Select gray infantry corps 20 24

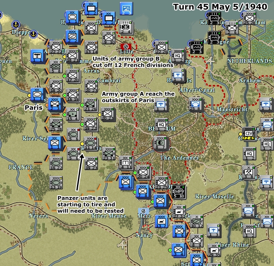tap(143, 172)
